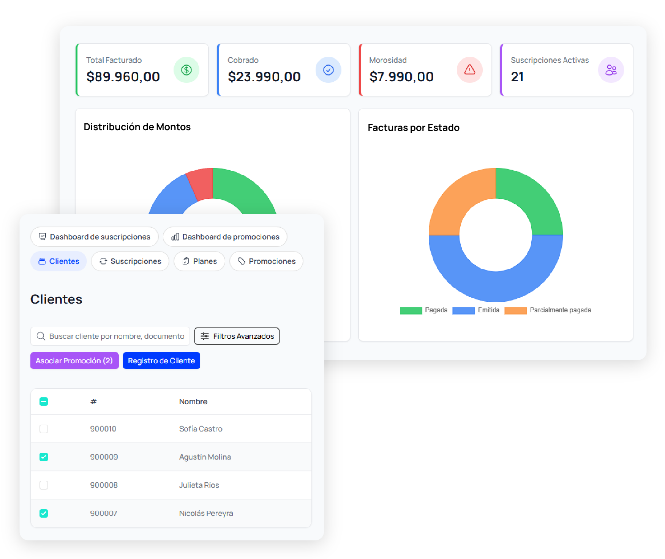Toggle the select-all checkbox in table header

44,402
